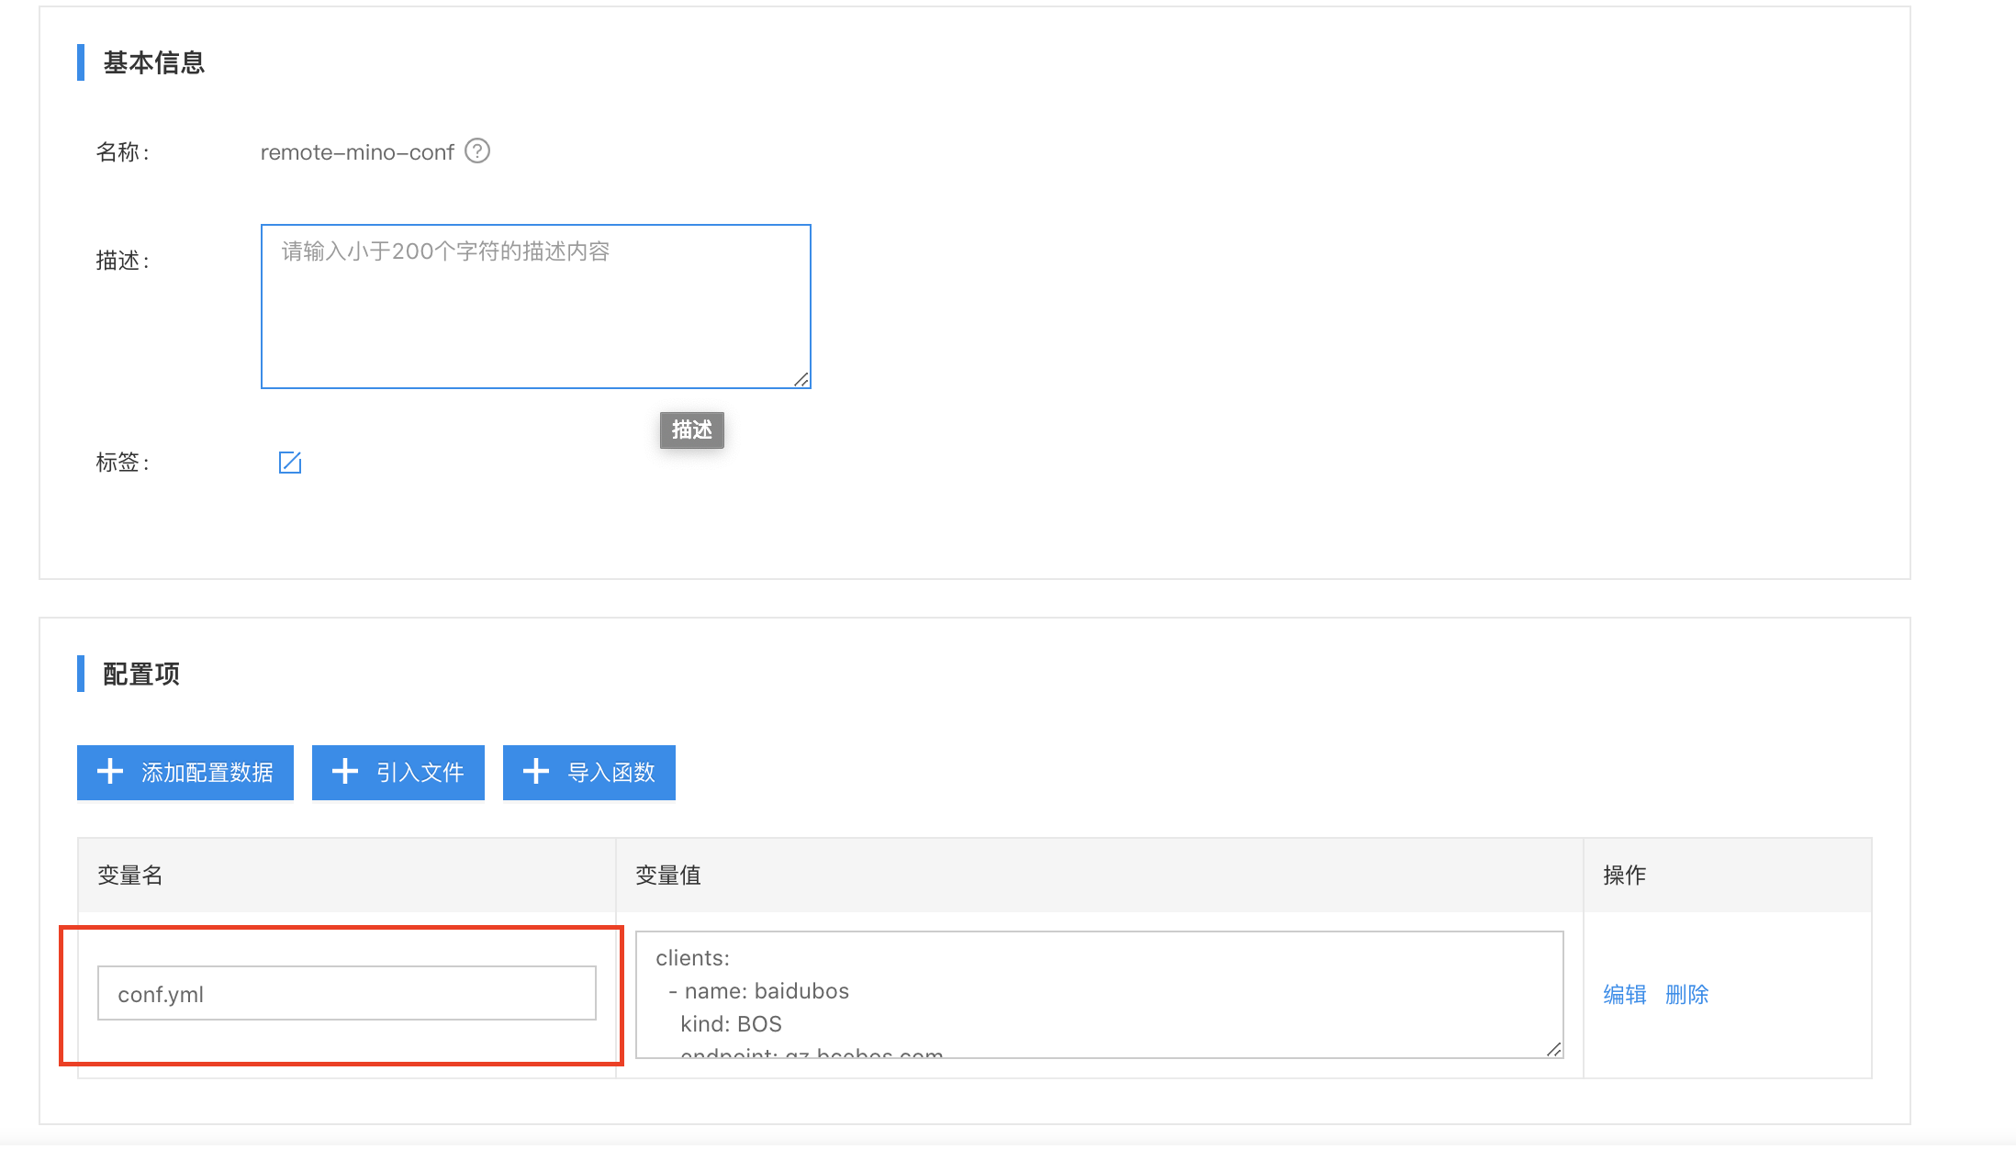Click the 引入文件 button
The image size is (2016, 1149).
coord(398,773)
